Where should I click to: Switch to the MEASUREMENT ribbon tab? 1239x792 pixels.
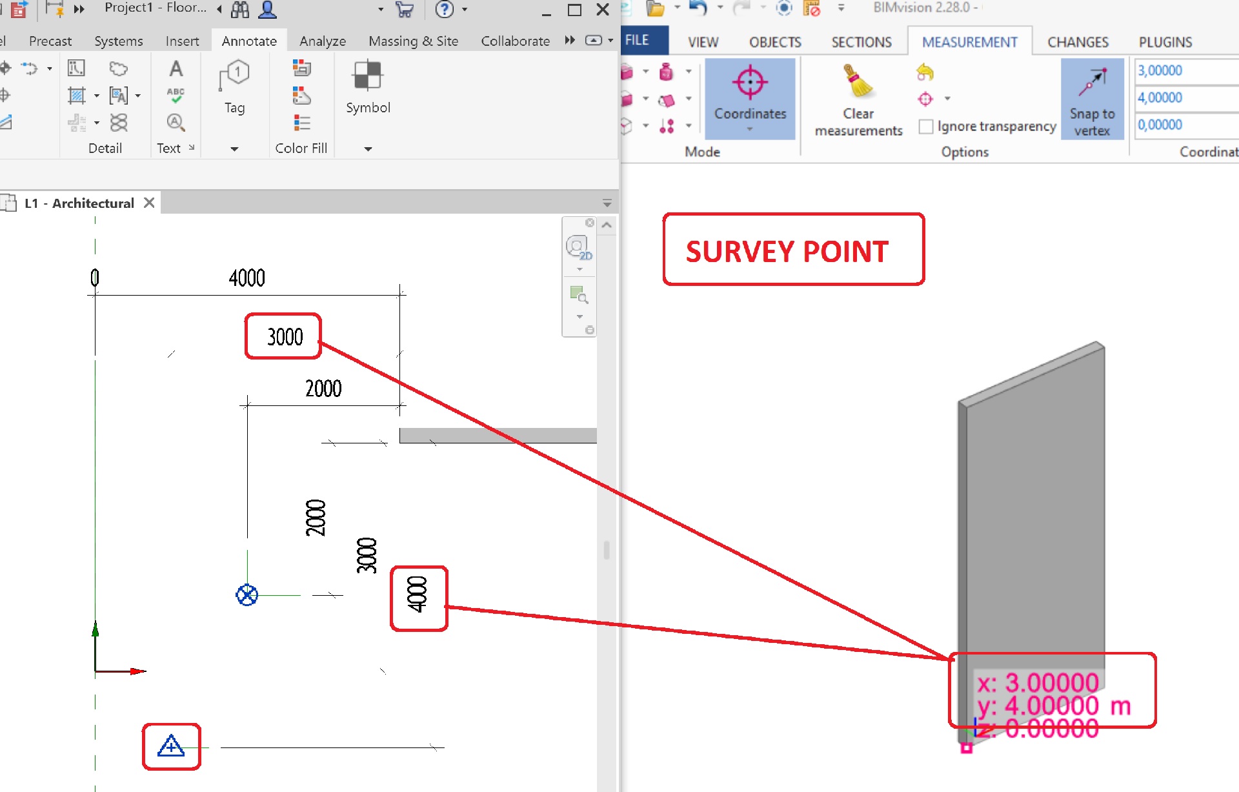pyautogui.click(x=969, y=41)
